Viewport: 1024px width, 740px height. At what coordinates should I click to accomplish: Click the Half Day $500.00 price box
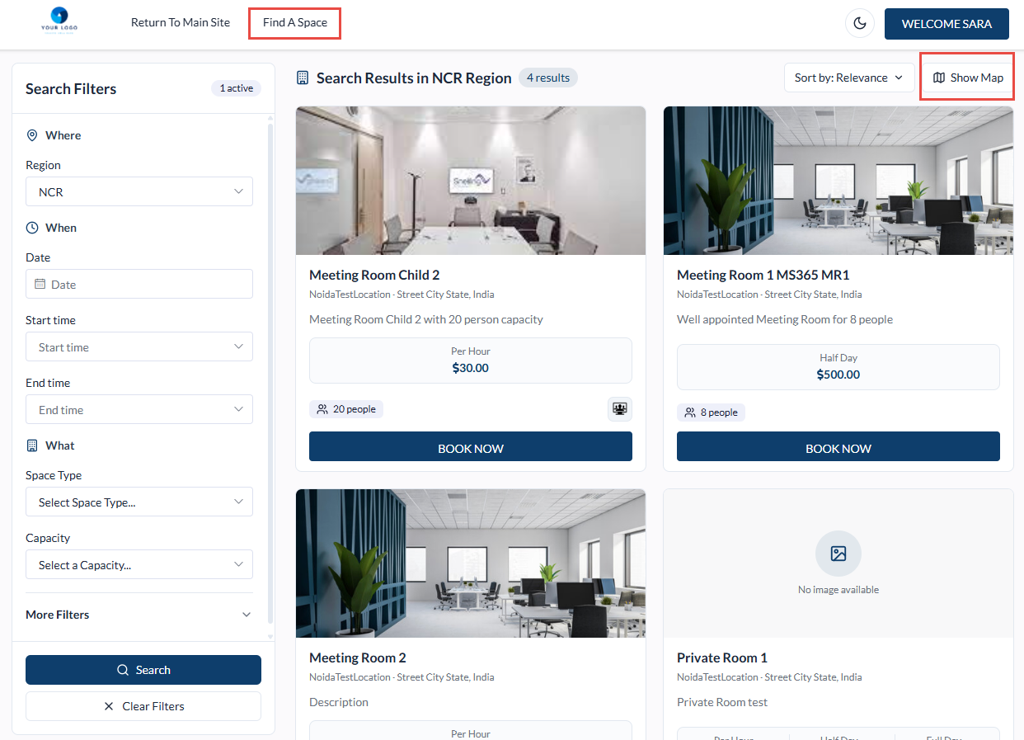pyautogui.click(x=838, y=367)
